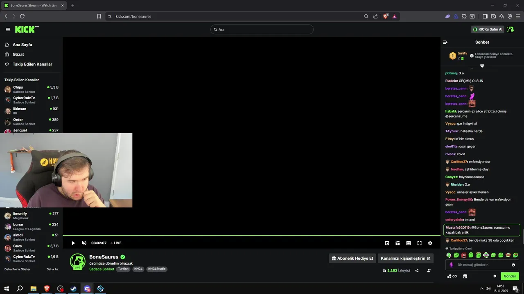Screen dimensions: 524x294
Task: Focus the chat message input field
Action: click(482, 265)
